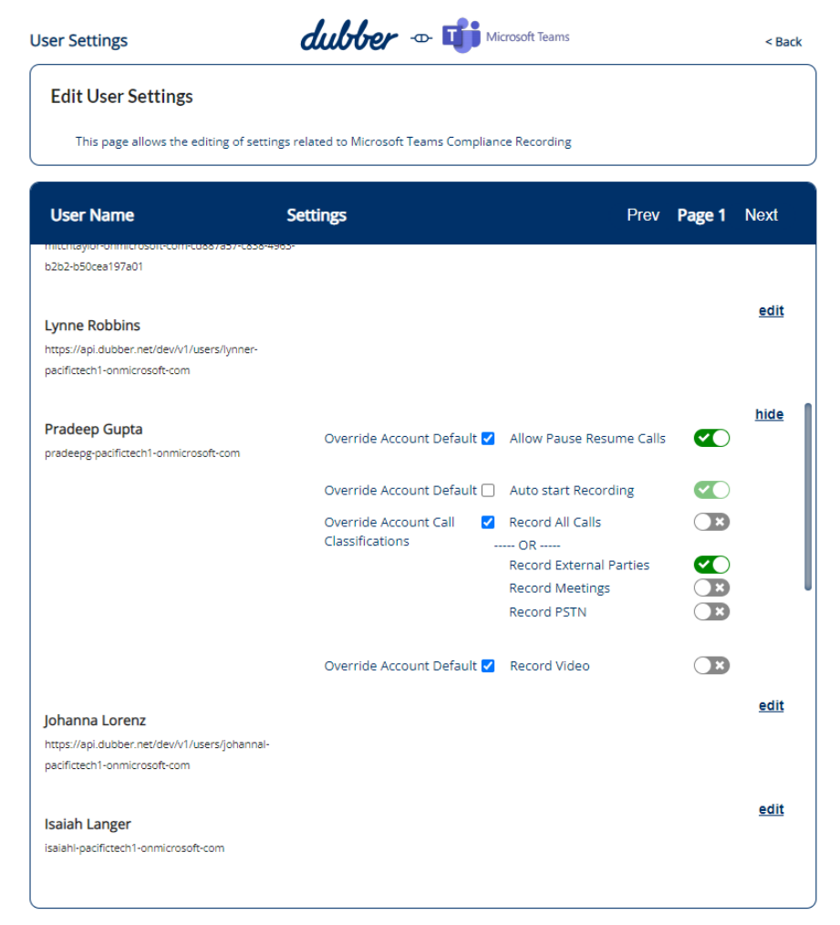The image size is (840, 925).
Task: Click the Settings column header
Action: click(x=316, y=215)
